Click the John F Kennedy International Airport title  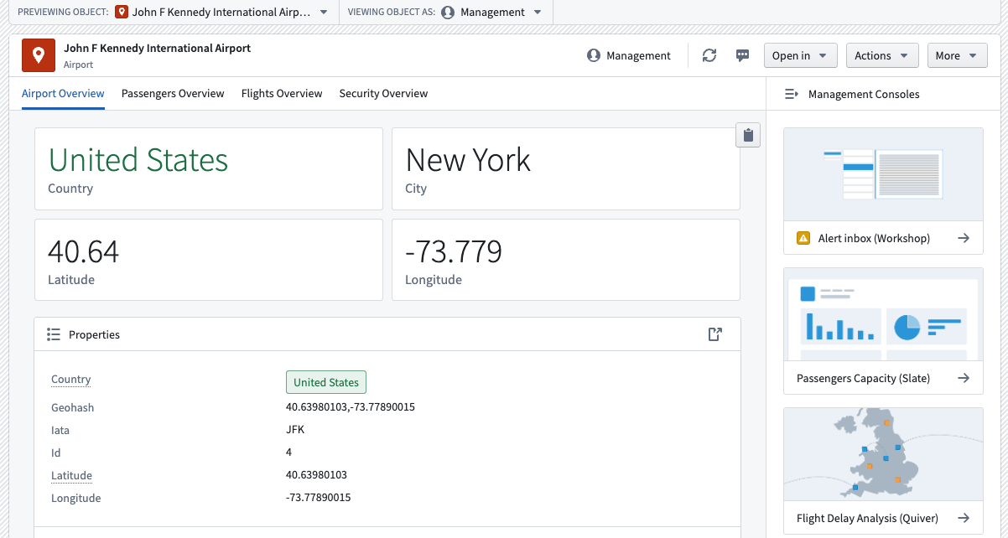[x=158, y=48]
